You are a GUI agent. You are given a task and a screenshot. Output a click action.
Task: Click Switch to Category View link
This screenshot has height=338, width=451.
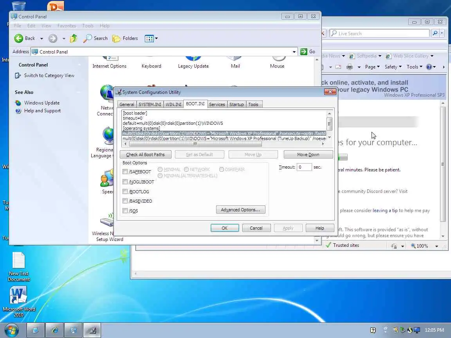coord(49,76)
